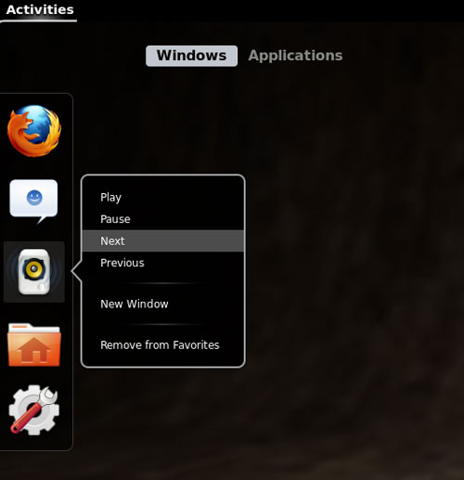
Task: Launch Firefox from the dash
Action: (34, 131)
